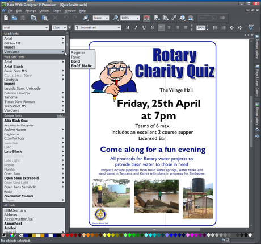Open the Arrange menu

coord(30,11)
